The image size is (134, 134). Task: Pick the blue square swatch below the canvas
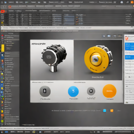coord(105,110)
